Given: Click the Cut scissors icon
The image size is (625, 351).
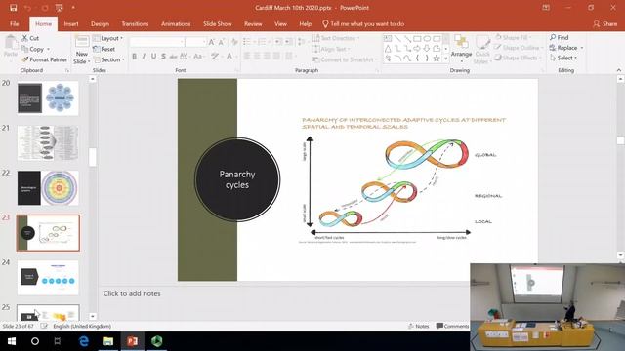Looking at the screenshot, I should [25, 38].
